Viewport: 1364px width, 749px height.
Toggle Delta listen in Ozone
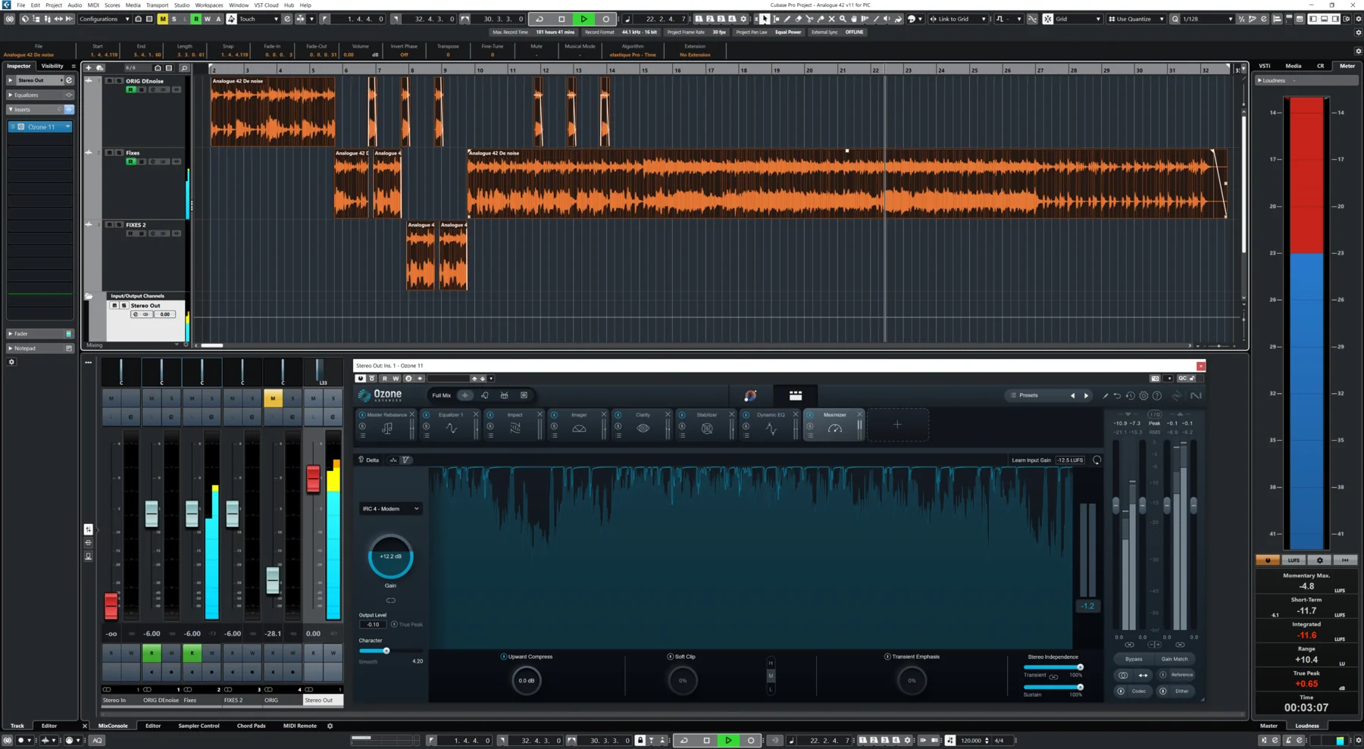[369, 460]
